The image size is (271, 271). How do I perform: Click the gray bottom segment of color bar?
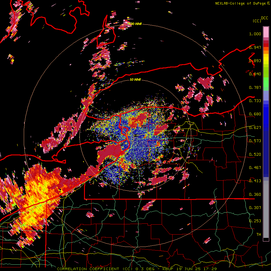[266, 209]
